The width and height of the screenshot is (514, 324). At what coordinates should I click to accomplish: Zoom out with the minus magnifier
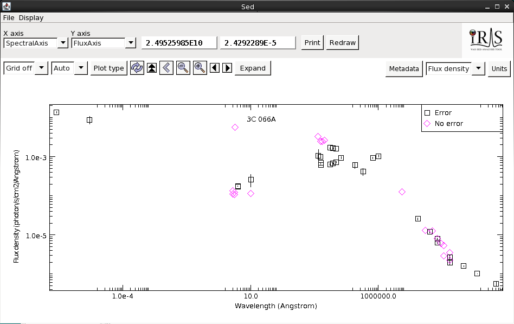183,68
